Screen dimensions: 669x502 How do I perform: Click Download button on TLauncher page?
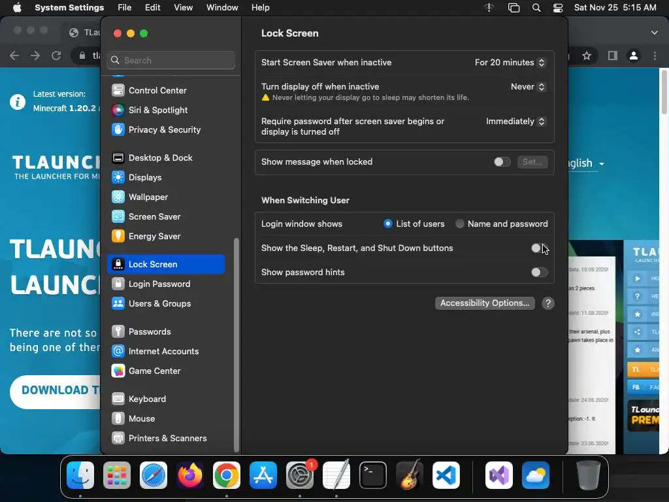coord(56,392)
